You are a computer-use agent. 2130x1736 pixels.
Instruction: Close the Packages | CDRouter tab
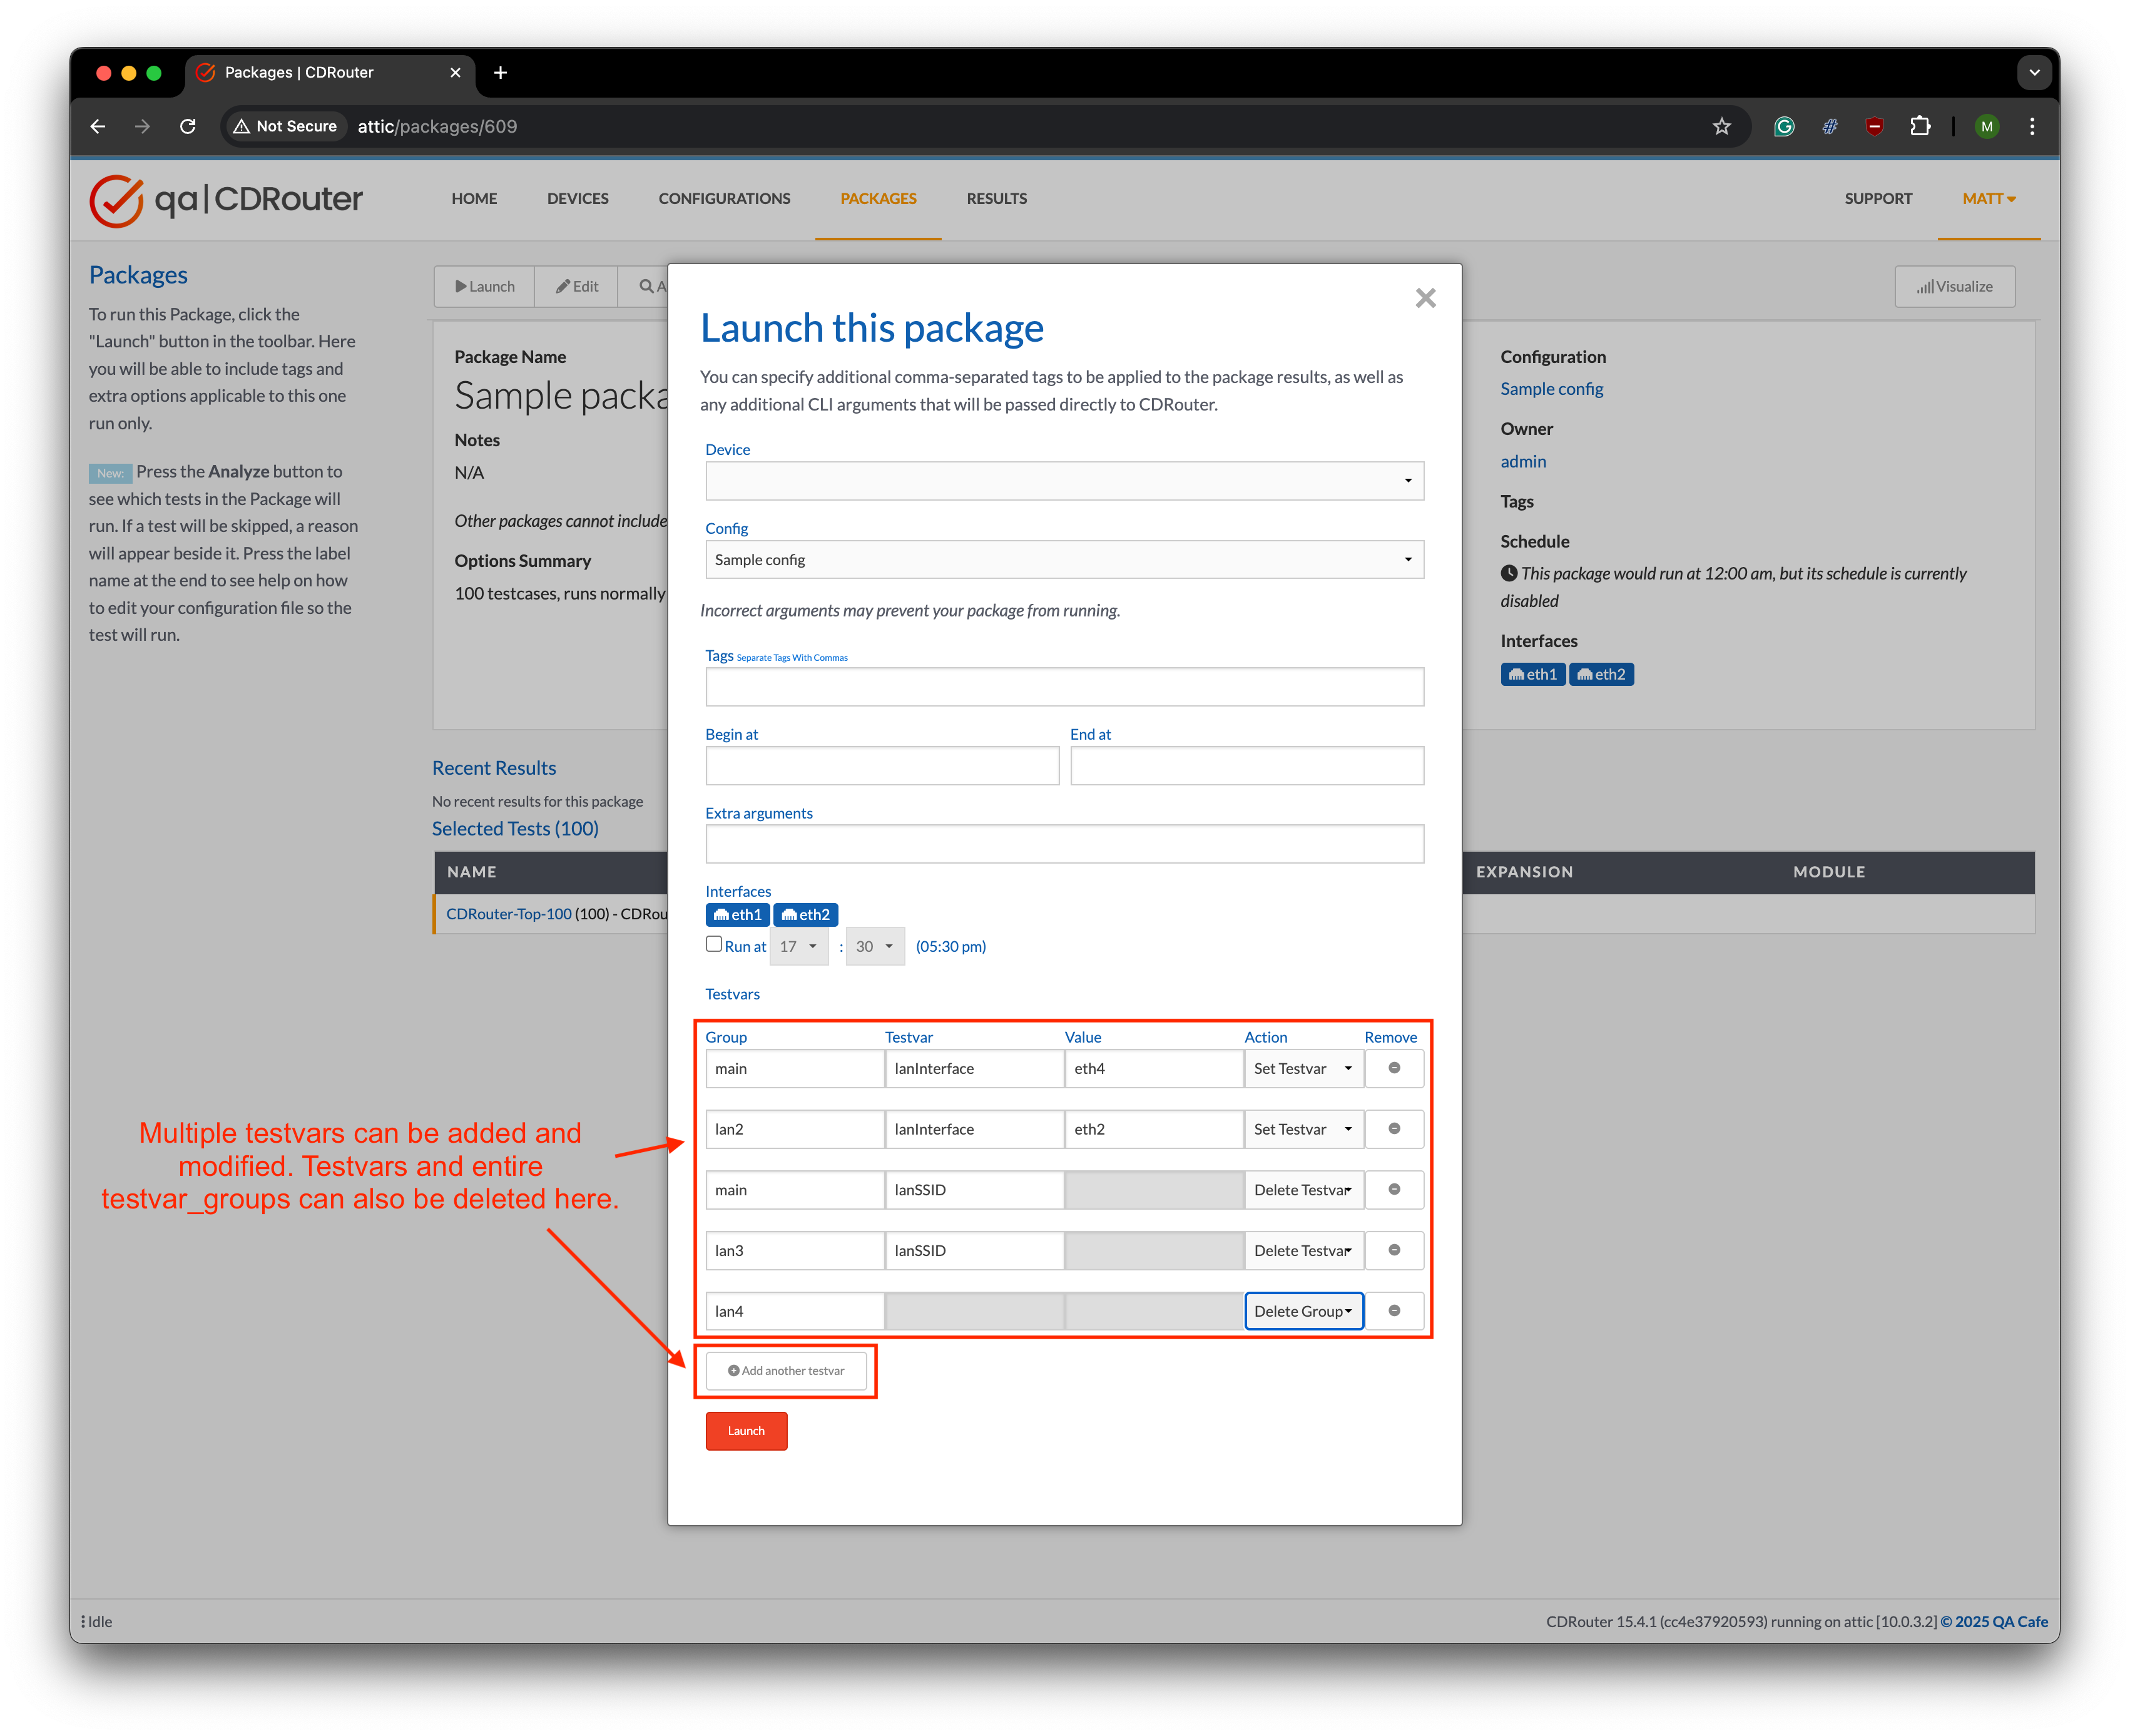click(456, 72)
